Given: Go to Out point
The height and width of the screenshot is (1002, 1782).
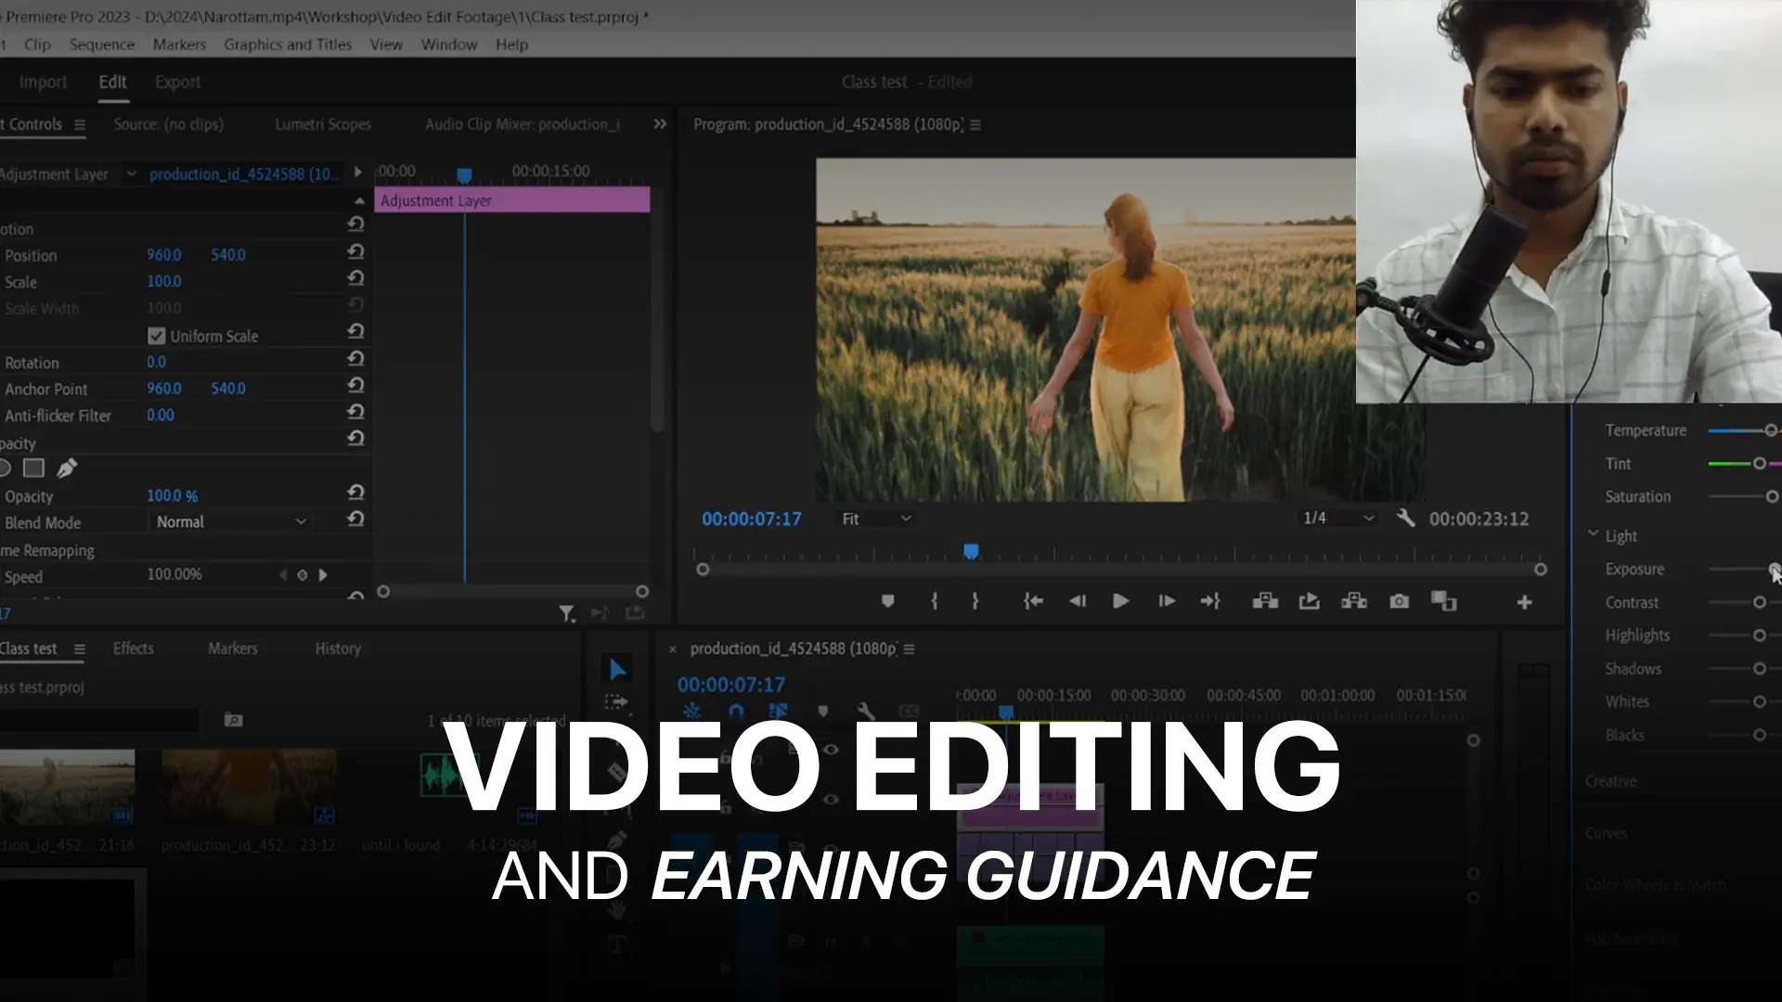Looking at the screenshot, I should point(1210,601).
